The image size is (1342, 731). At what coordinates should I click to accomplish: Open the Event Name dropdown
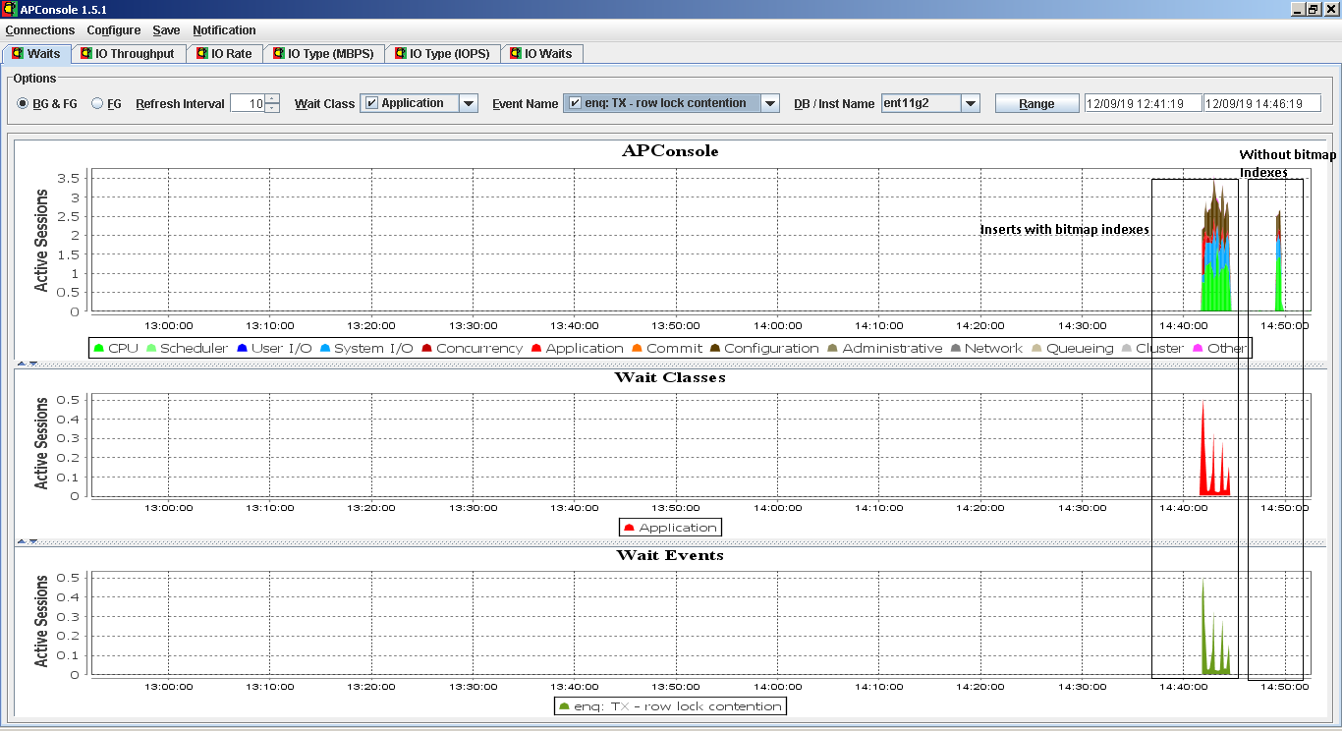tap(771, 102)
